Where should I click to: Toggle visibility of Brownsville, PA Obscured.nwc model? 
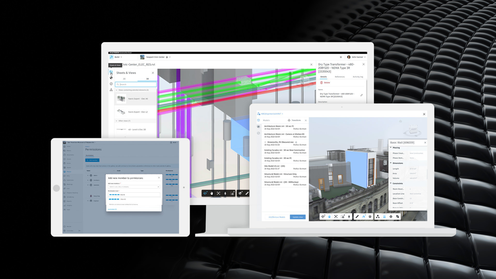pyautogui.click(x=265, y=142)
